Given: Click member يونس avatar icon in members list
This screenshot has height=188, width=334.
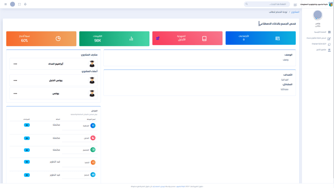Looking at the screenshot, I should coord(92,93).
